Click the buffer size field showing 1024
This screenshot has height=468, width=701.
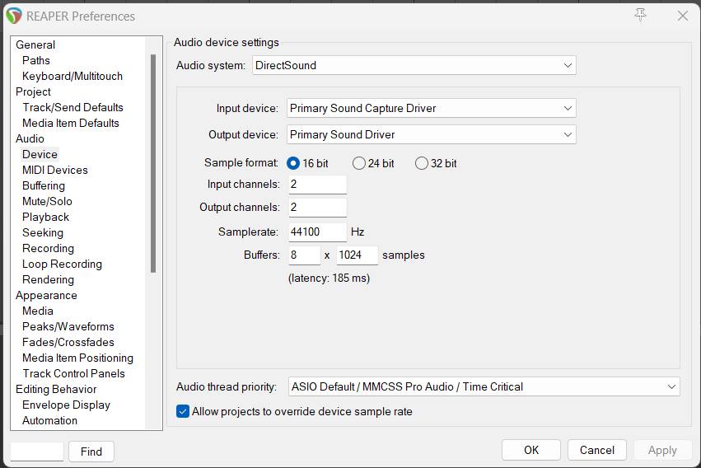(x=358, y=255)
